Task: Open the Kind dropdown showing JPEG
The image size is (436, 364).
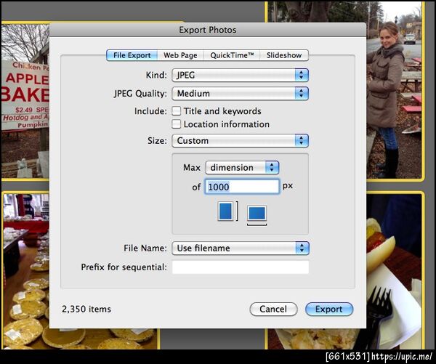Action: coord(241,75)
